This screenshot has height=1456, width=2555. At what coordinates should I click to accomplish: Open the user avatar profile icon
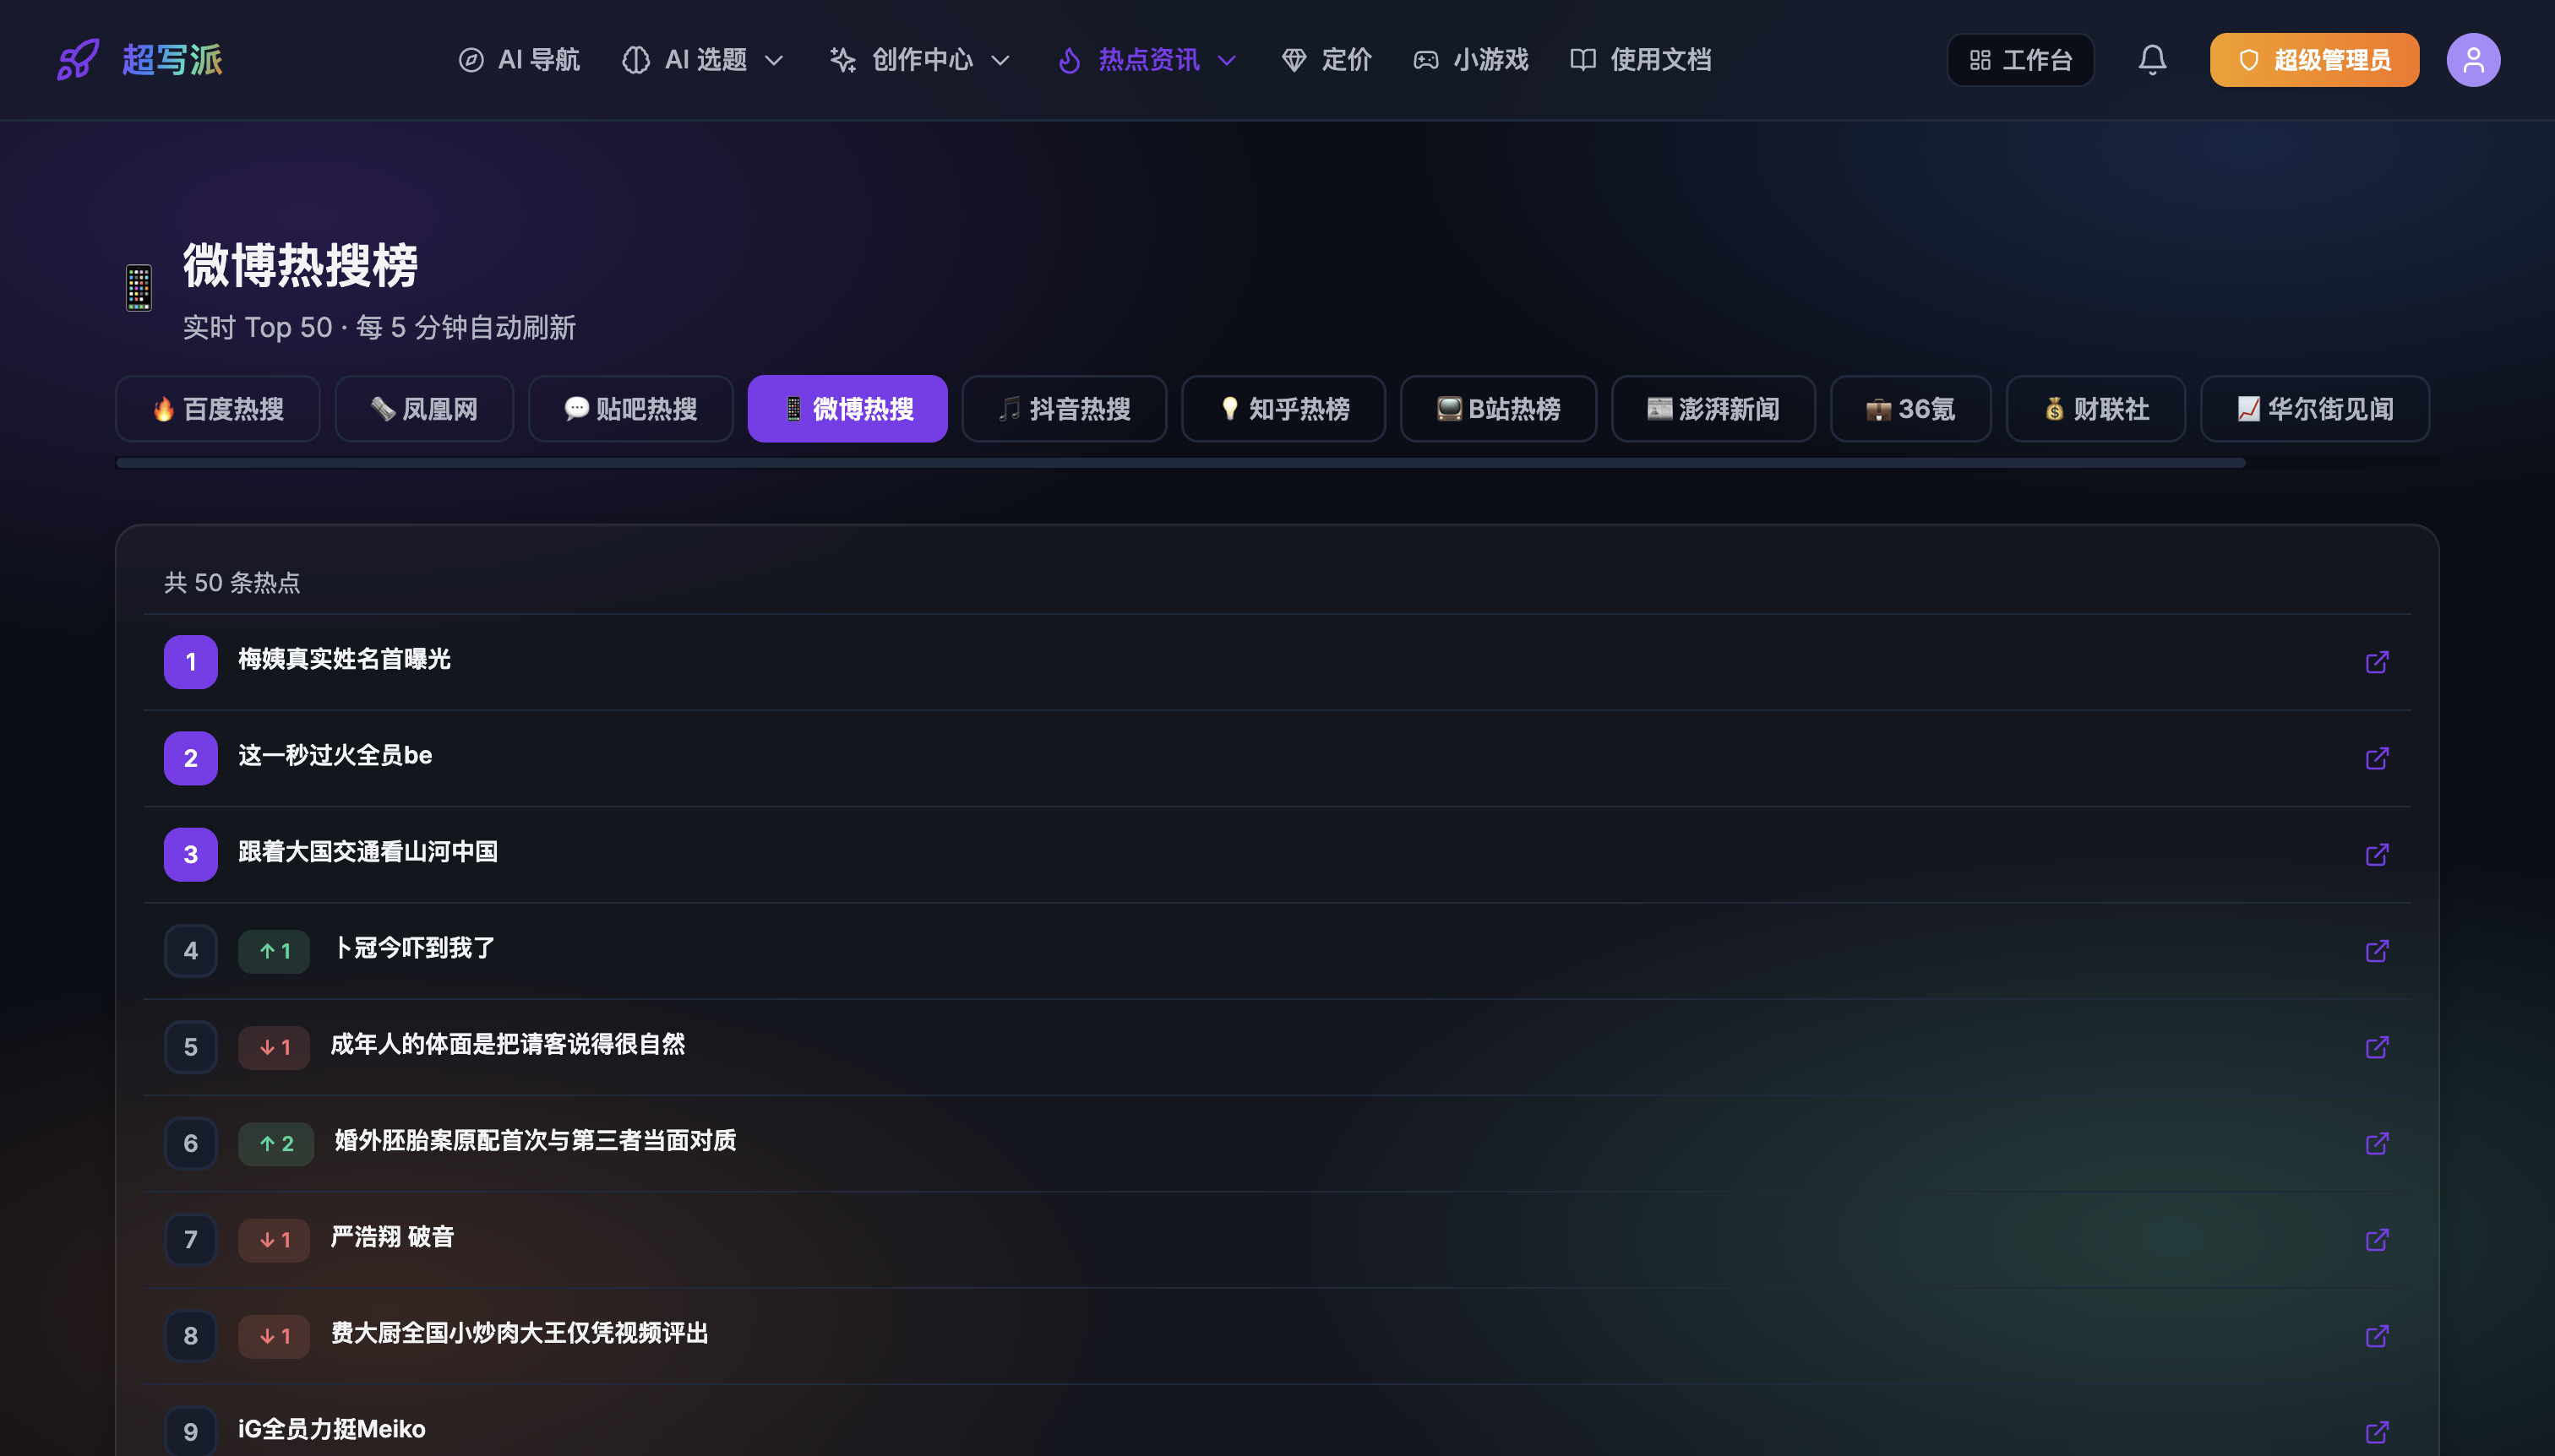click(2473, 60)
